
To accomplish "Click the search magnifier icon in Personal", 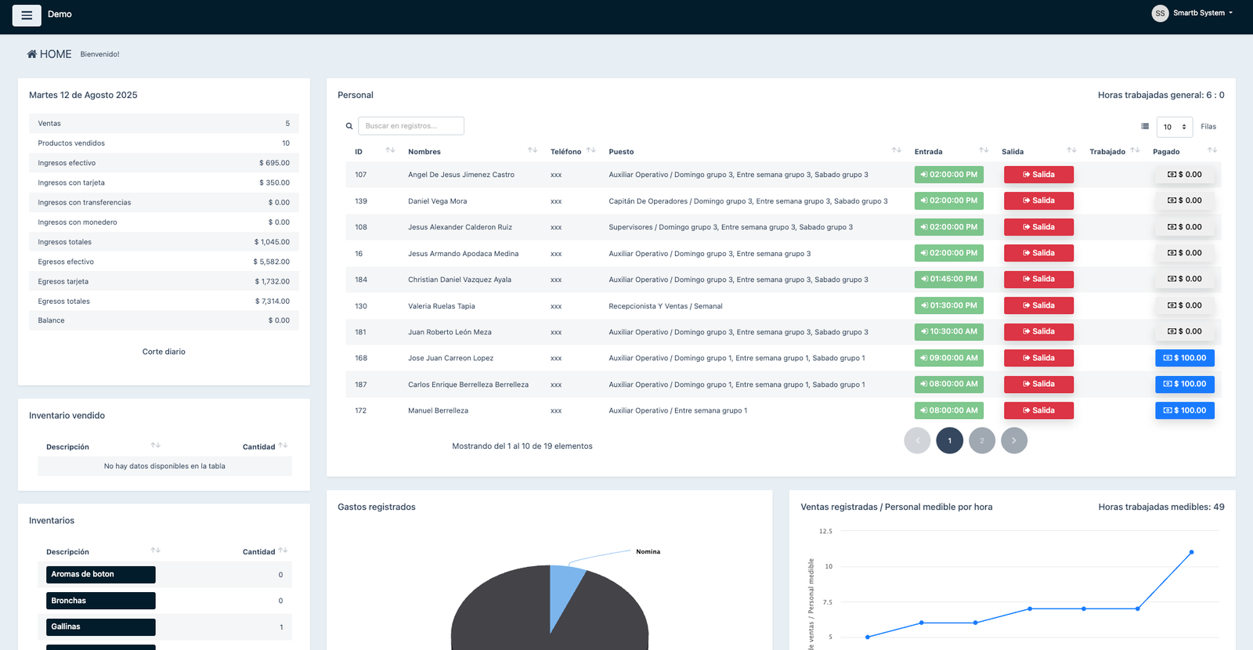I will coord(349,126).
